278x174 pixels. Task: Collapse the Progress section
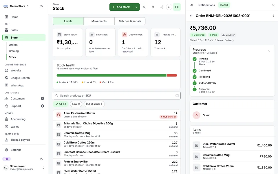(269, 51)
